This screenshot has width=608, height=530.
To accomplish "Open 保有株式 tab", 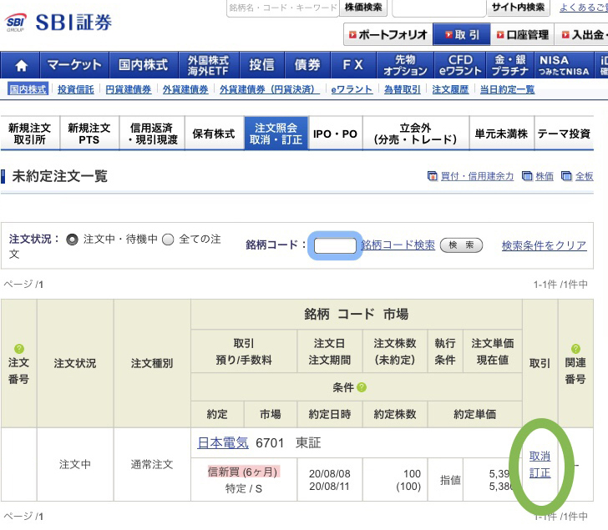I will pyautogui.click(x=214, y=134).
